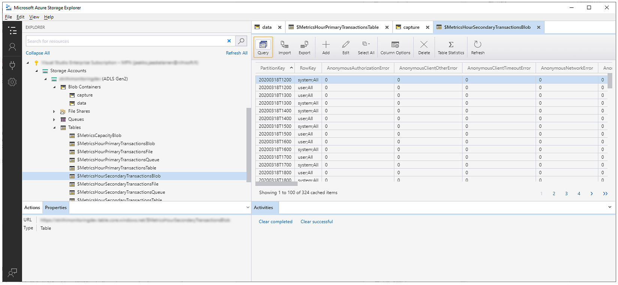Expand the Queues node
This screenshot has height=285, width=618.
(54, 120)
